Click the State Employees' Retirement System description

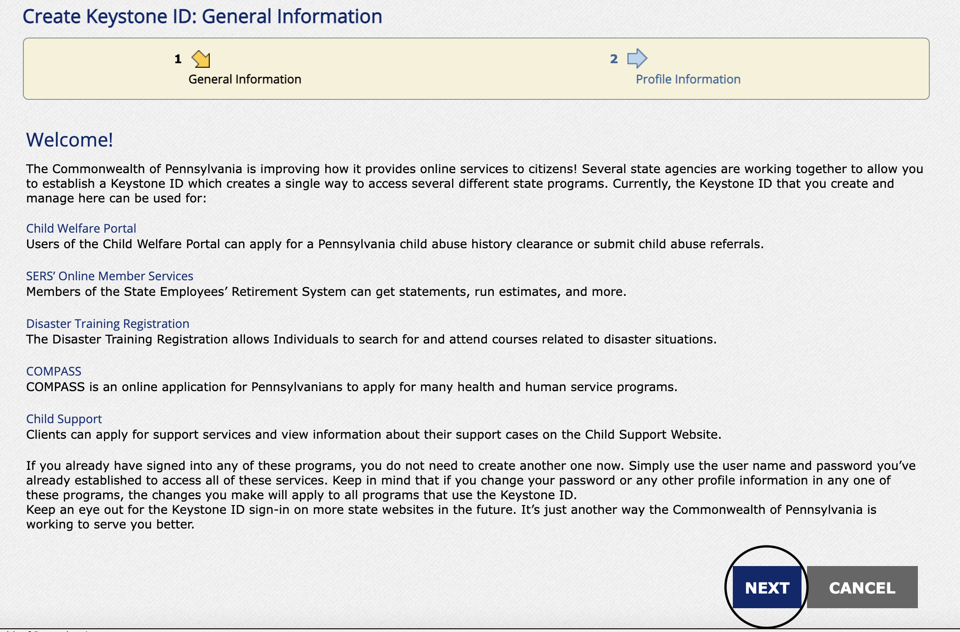326,292
